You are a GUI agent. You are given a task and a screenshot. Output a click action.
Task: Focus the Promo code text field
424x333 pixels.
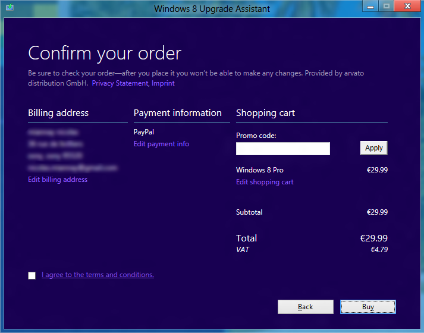(x=283, y=149)
